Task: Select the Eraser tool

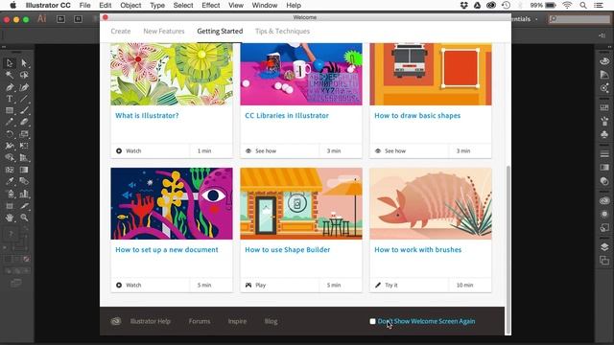Action: [24, 122]
